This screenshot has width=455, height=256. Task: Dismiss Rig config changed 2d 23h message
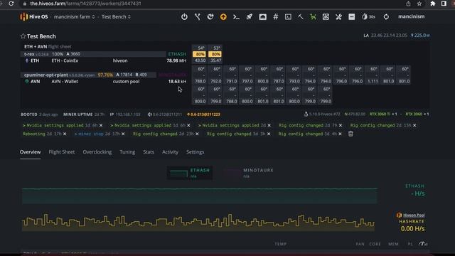click(x=197, y=134)
